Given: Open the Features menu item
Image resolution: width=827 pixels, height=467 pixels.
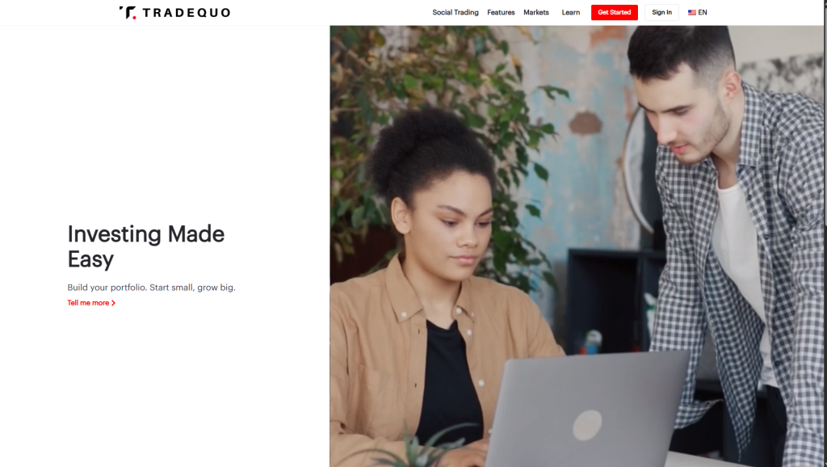Looking at the screenshot, I should [501, 12].
